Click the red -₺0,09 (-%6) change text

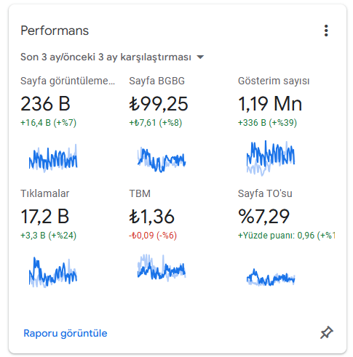coord(153,236)
